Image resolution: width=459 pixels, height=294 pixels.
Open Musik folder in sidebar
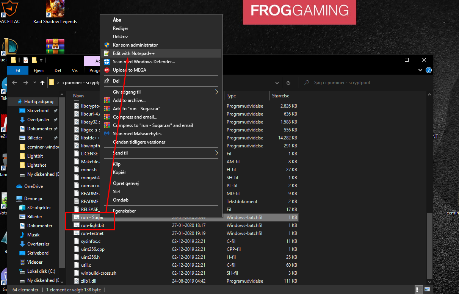(x=33, y=235)
